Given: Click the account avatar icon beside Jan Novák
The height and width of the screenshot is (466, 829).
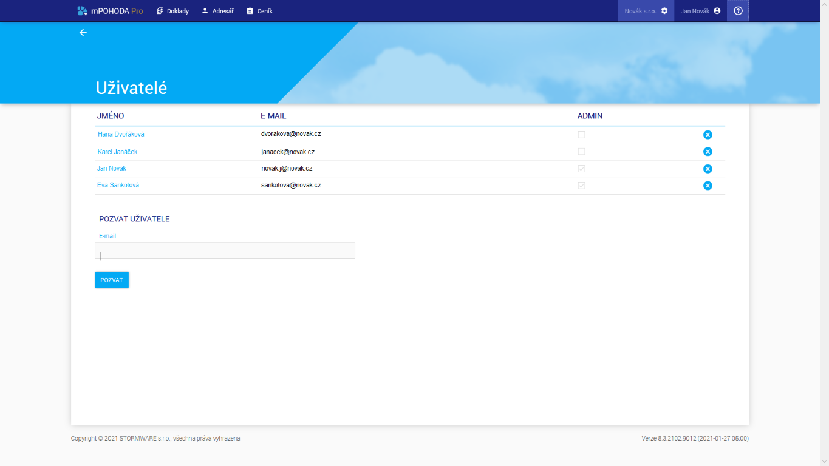Looking at the screenshot, I should [717, 11].
